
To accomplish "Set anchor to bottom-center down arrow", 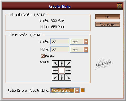I will click(x=62, y=77).
